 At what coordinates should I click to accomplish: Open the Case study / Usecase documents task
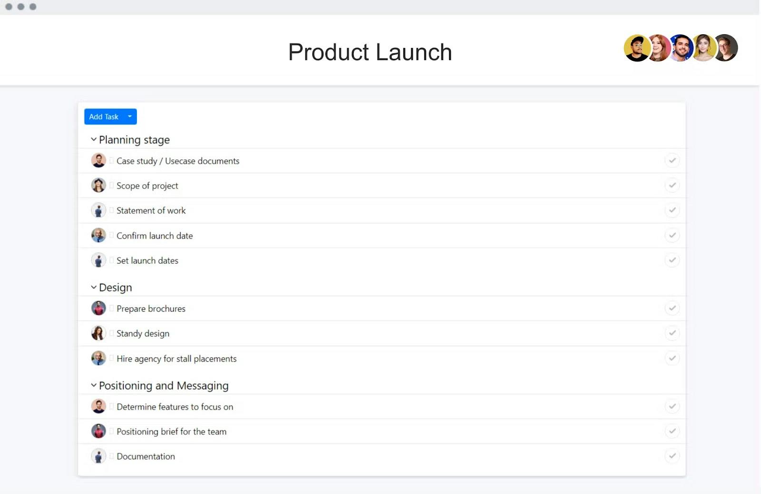coord(178,161)
